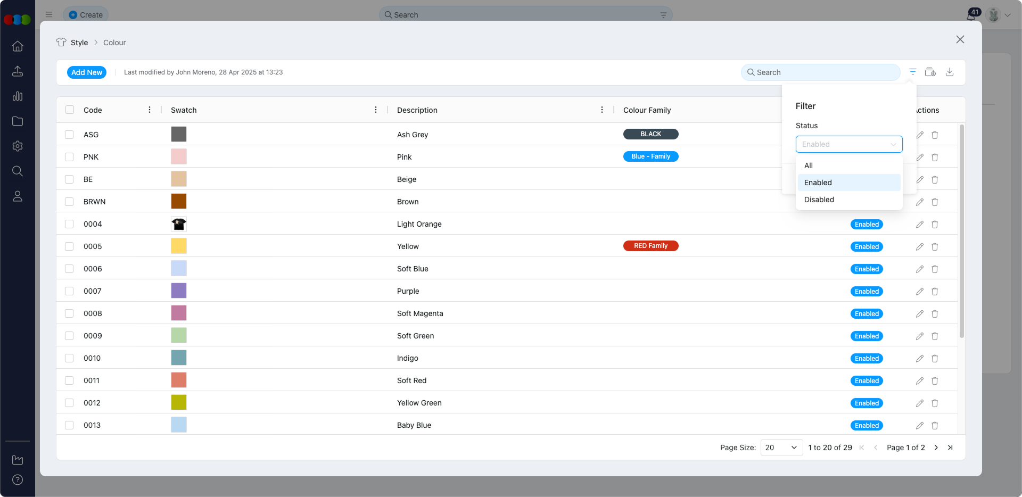Check the box next to BRWN Brown
1022x497 pixels.
click(70, 202)
